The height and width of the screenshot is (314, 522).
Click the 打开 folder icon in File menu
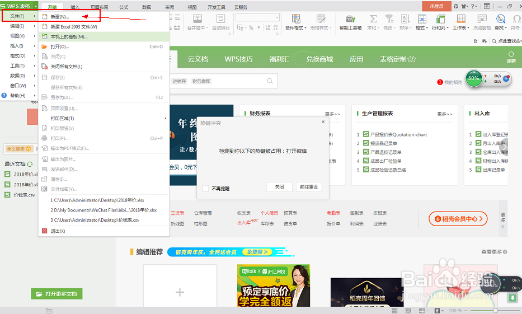[x=44, y=46]
